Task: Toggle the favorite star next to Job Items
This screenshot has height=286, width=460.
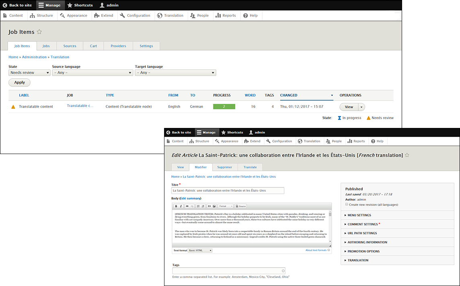Action: pyautogui.click(x=39, y=32)
